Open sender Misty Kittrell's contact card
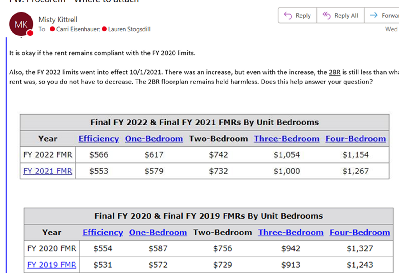The image size is (399, 273). tap(58, 20)
